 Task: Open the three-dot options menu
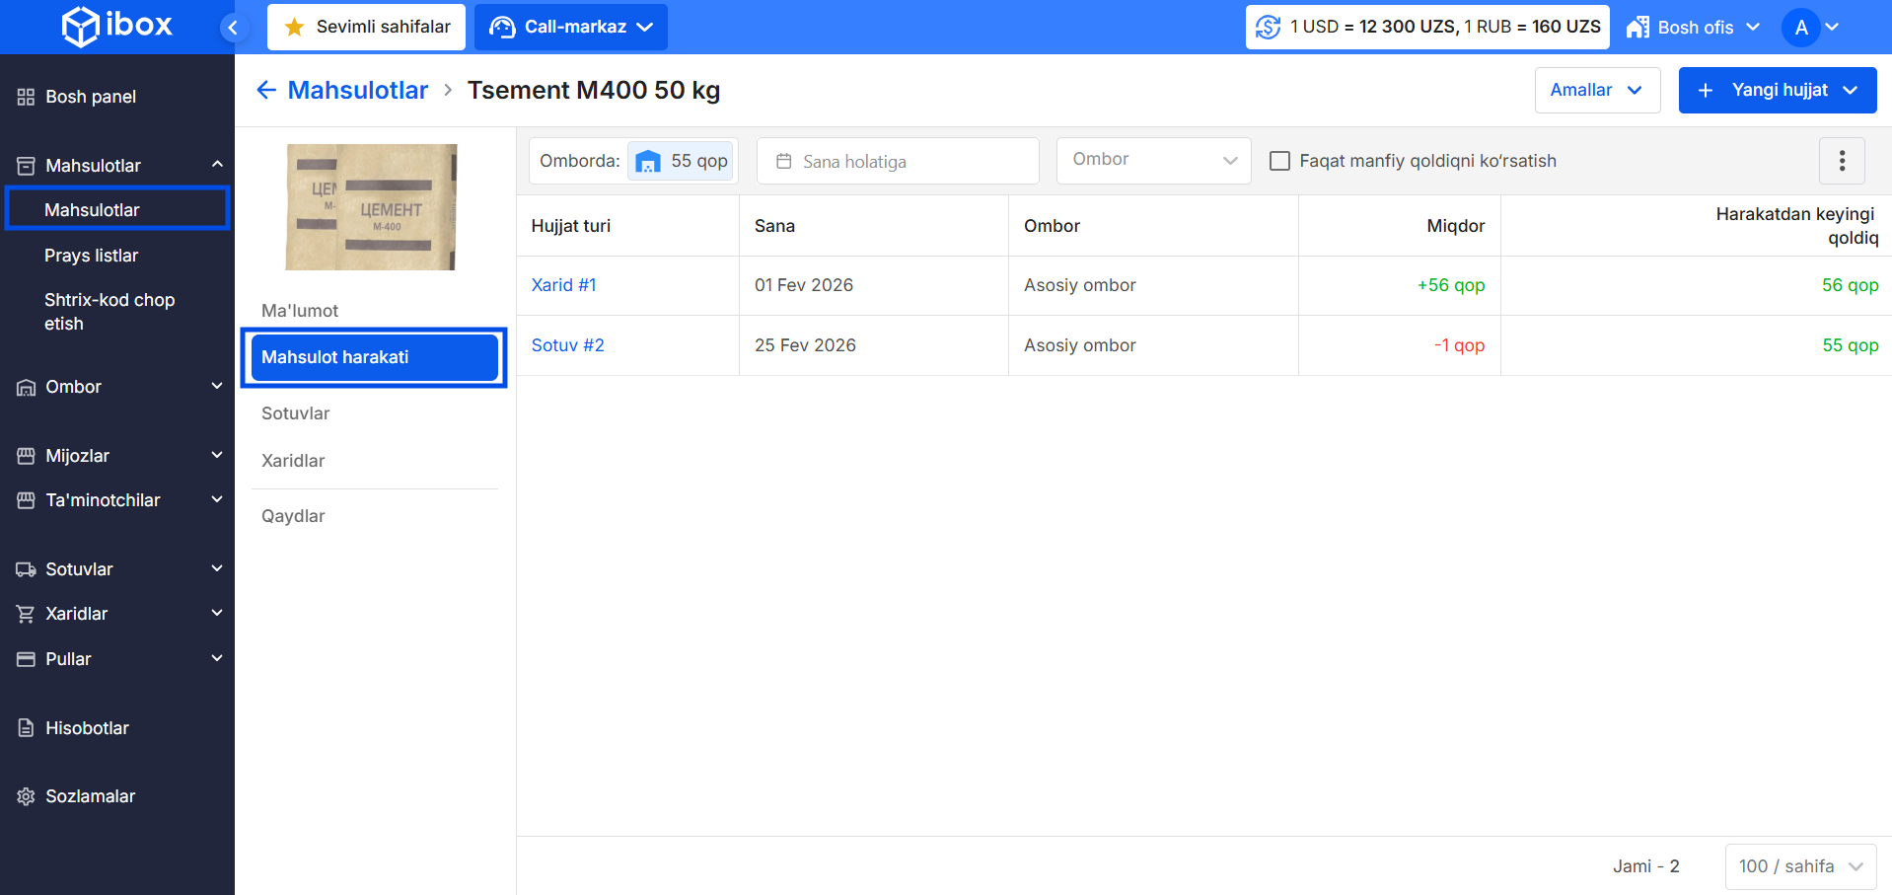pyautogui.click(x=1841, y=161)
